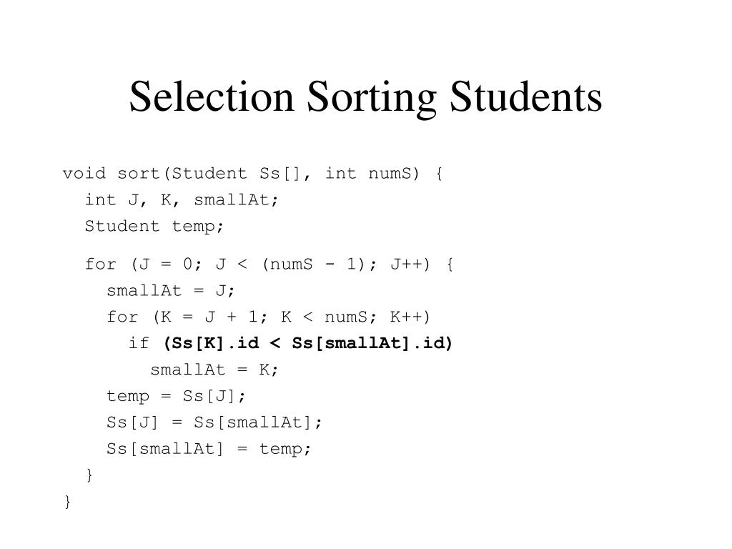The height and width of the screenshot is (549, 732).
Task: Click the word Students in the title
Action: pos(525,97)
